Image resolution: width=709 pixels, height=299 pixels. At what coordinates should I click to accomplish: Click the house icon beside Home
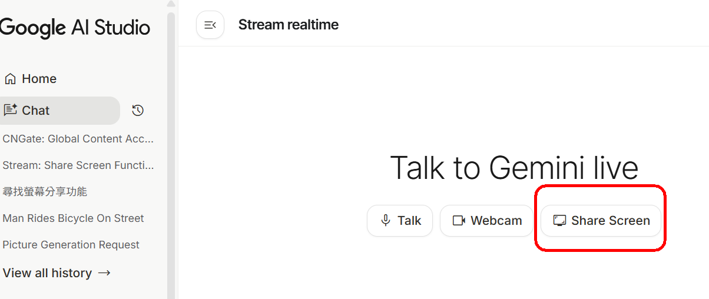pyautogui.click(x=10, y=79)
